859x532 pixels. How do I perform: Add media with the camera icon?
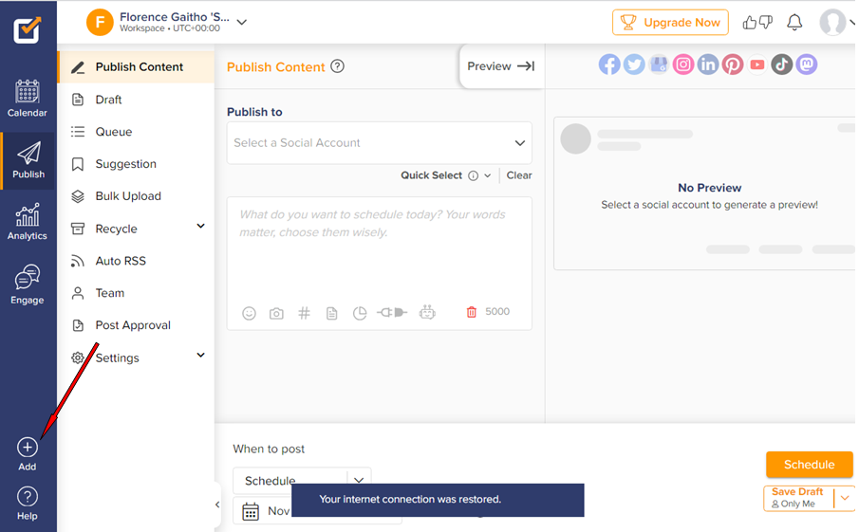click(x=276, y=314)
